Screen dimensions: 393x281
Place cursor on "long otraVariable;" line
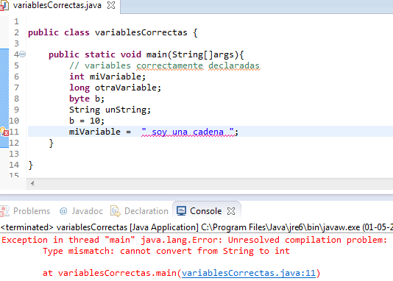pyautogui.click(x=115, y=88)
